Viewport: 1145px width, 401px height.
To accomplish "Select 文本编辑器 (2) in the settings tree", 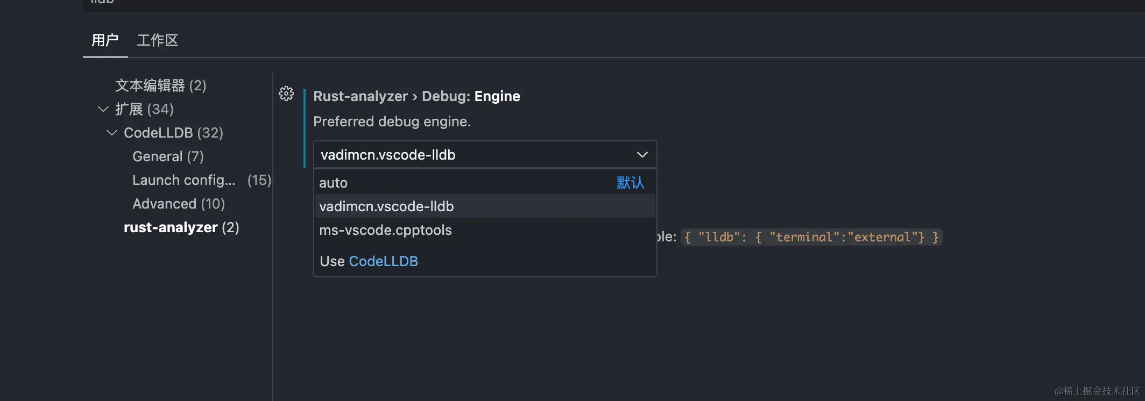I will click(x=160, y=85).
